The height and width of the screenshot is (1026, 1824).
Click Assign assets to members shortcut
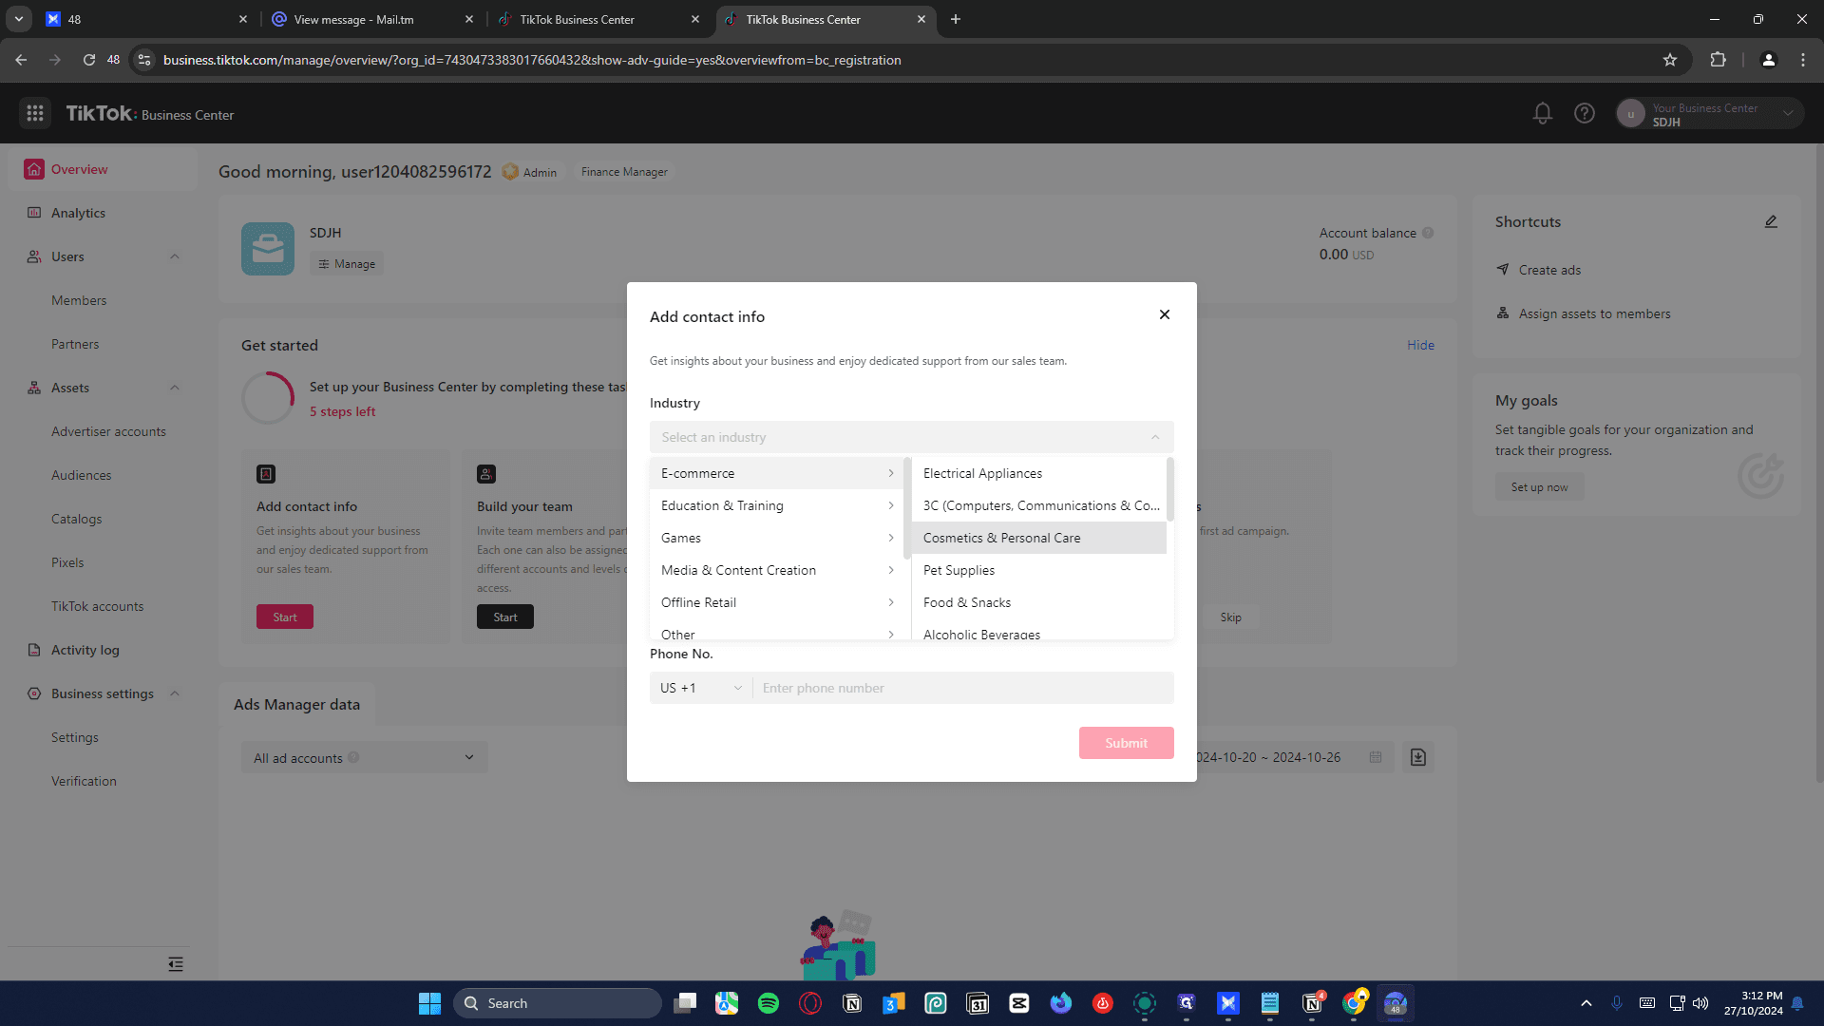click(x=1584, y=313)
